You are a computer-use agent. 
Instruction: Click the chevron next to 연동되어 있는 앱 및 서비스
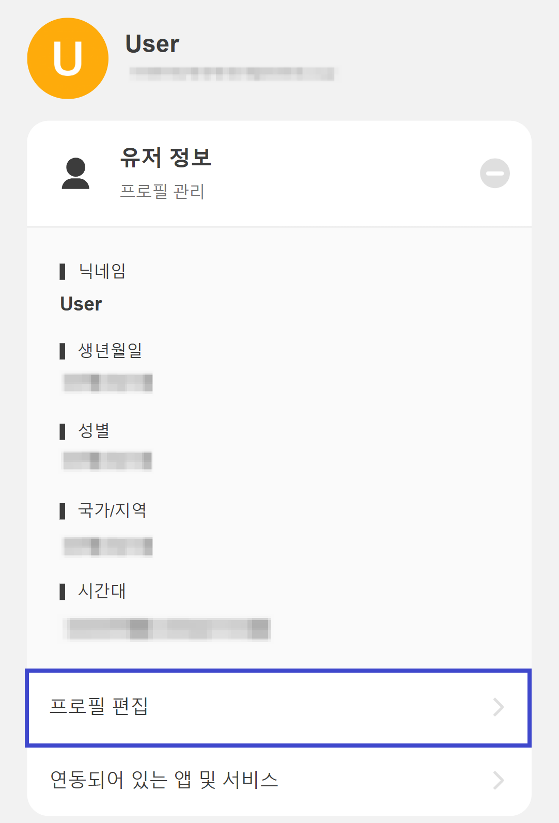498,781
